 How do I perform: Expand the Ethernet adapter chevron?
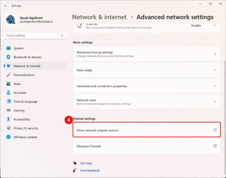[x=215, y=26]
